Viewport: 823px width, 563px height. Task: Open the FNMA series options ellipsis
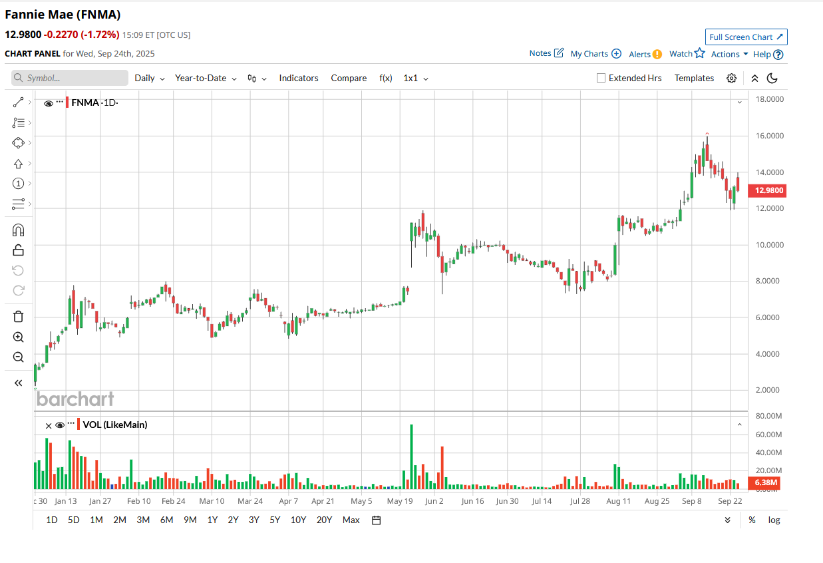tap(60, 102)
